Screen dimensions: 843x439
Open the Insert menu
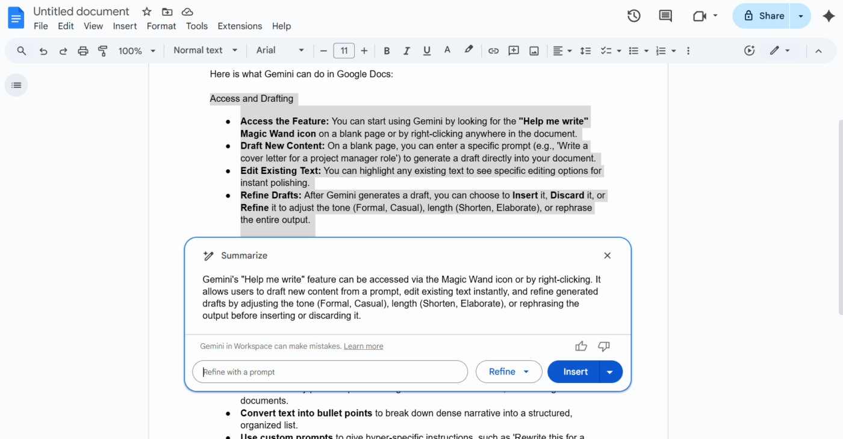(x=125, y=26)
